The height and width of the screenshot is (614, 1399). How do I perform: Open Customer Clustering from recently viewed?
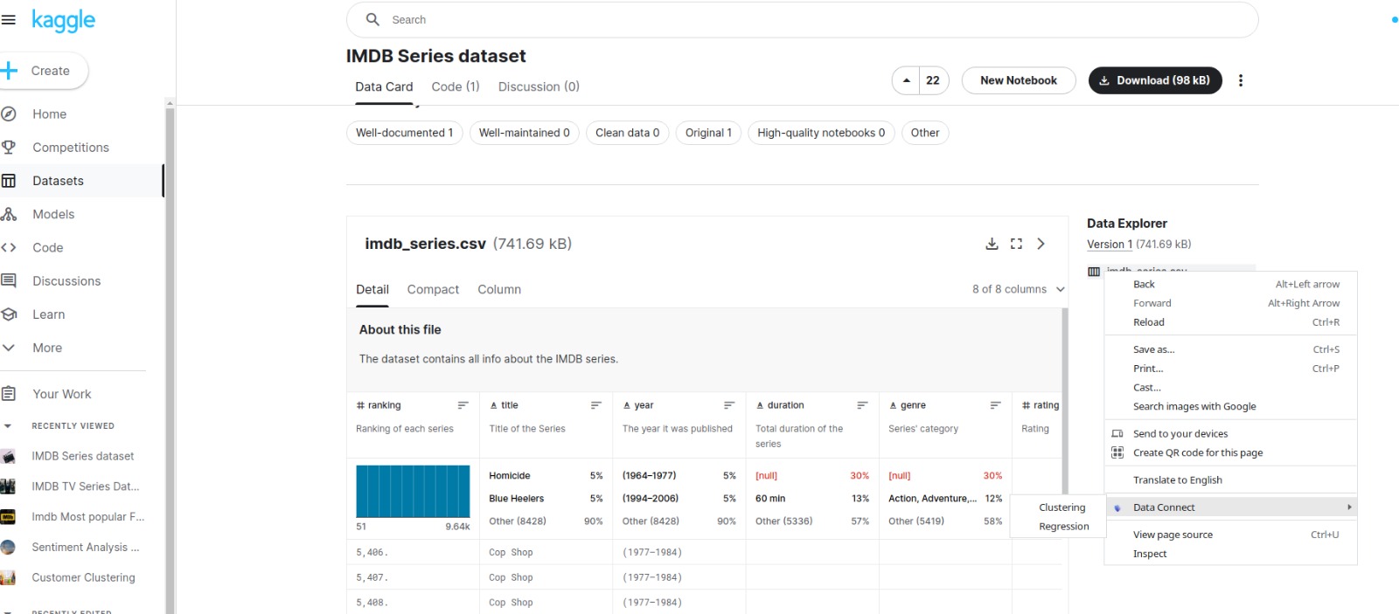point(83,577)
